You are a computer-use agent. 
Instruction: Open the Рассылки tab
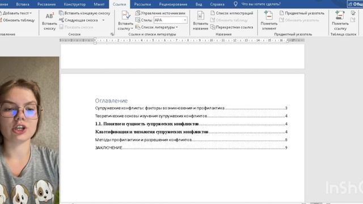click(142, 4)
